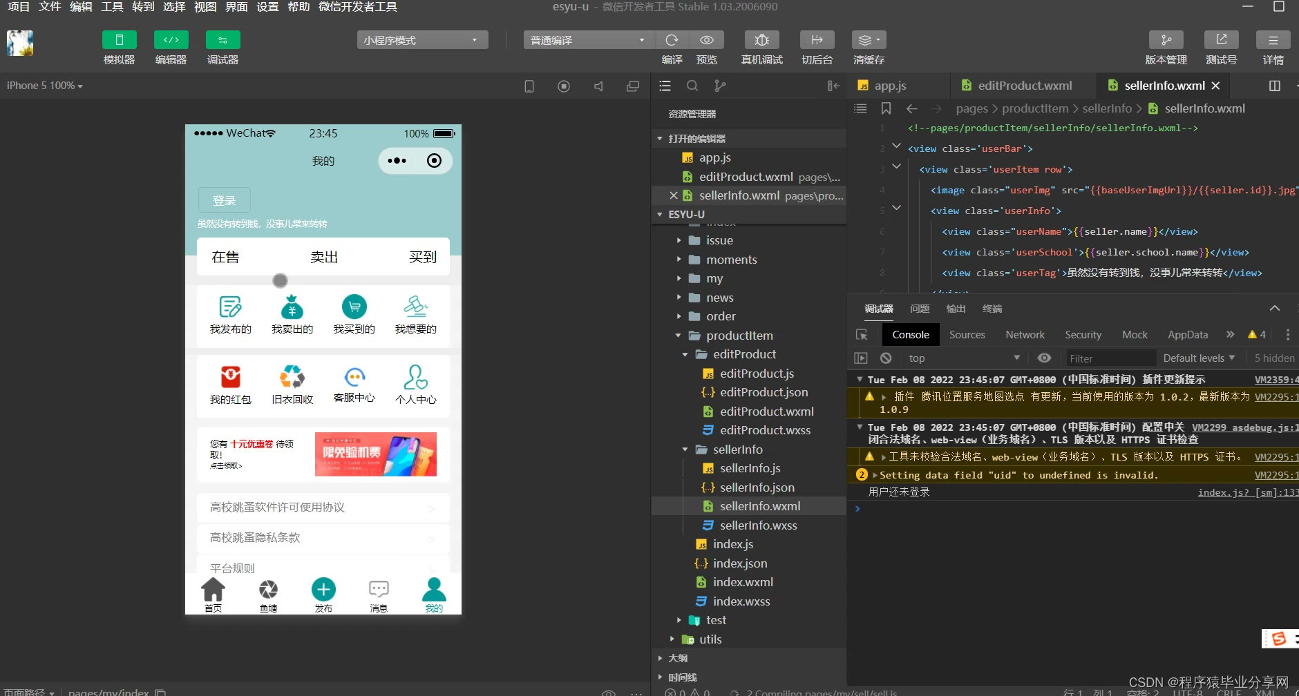Click the preview eye icon

[x=706, y=40]
